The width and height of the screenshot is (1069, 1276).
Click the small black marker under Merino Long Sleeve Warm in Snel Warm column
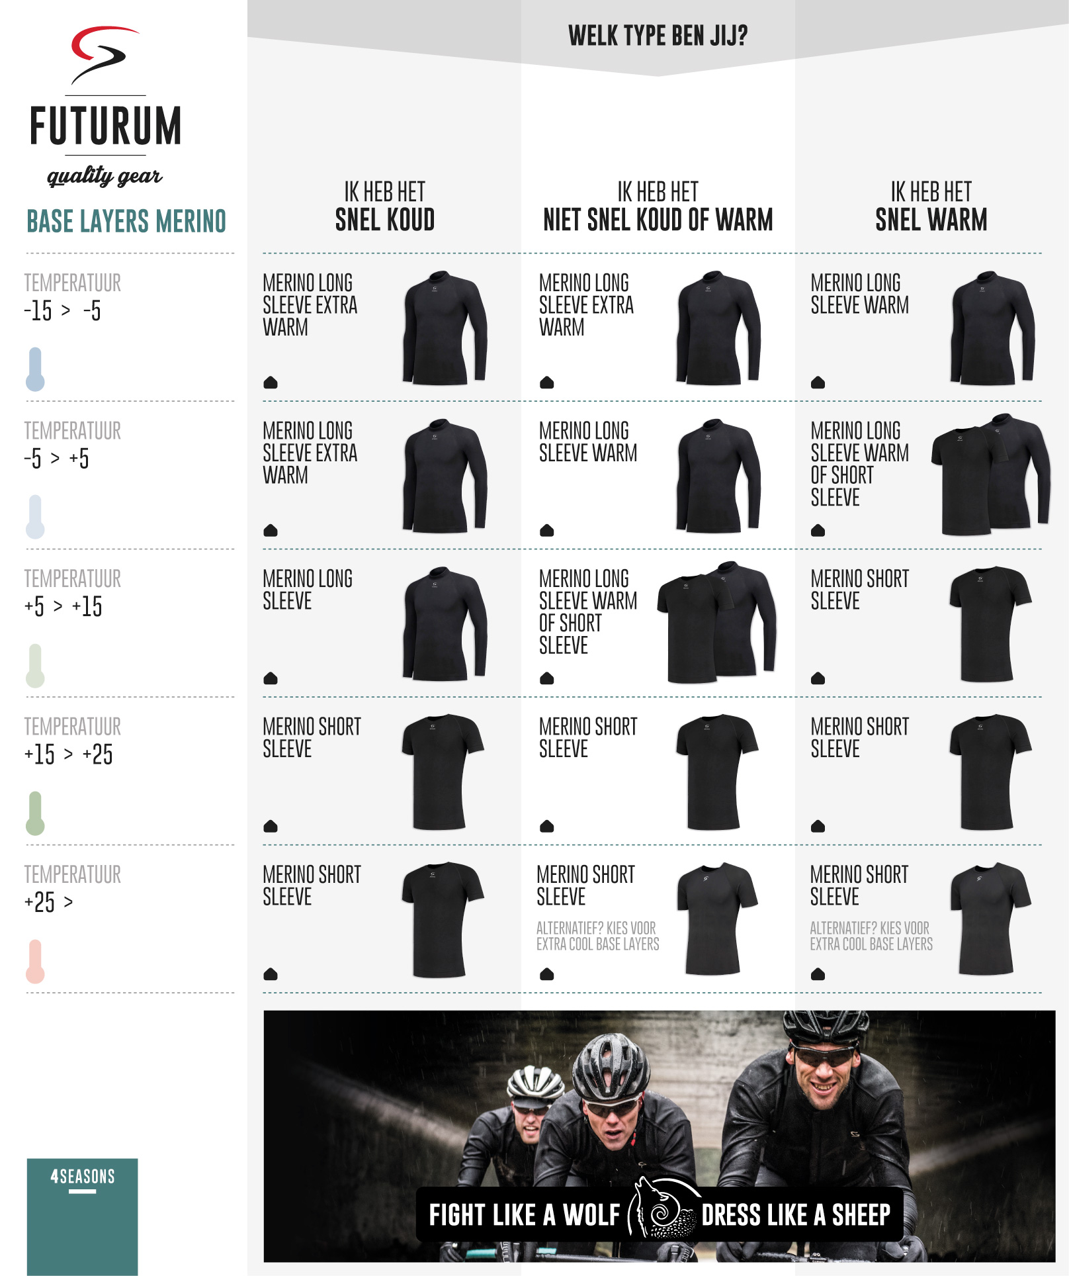coord(818,383)
